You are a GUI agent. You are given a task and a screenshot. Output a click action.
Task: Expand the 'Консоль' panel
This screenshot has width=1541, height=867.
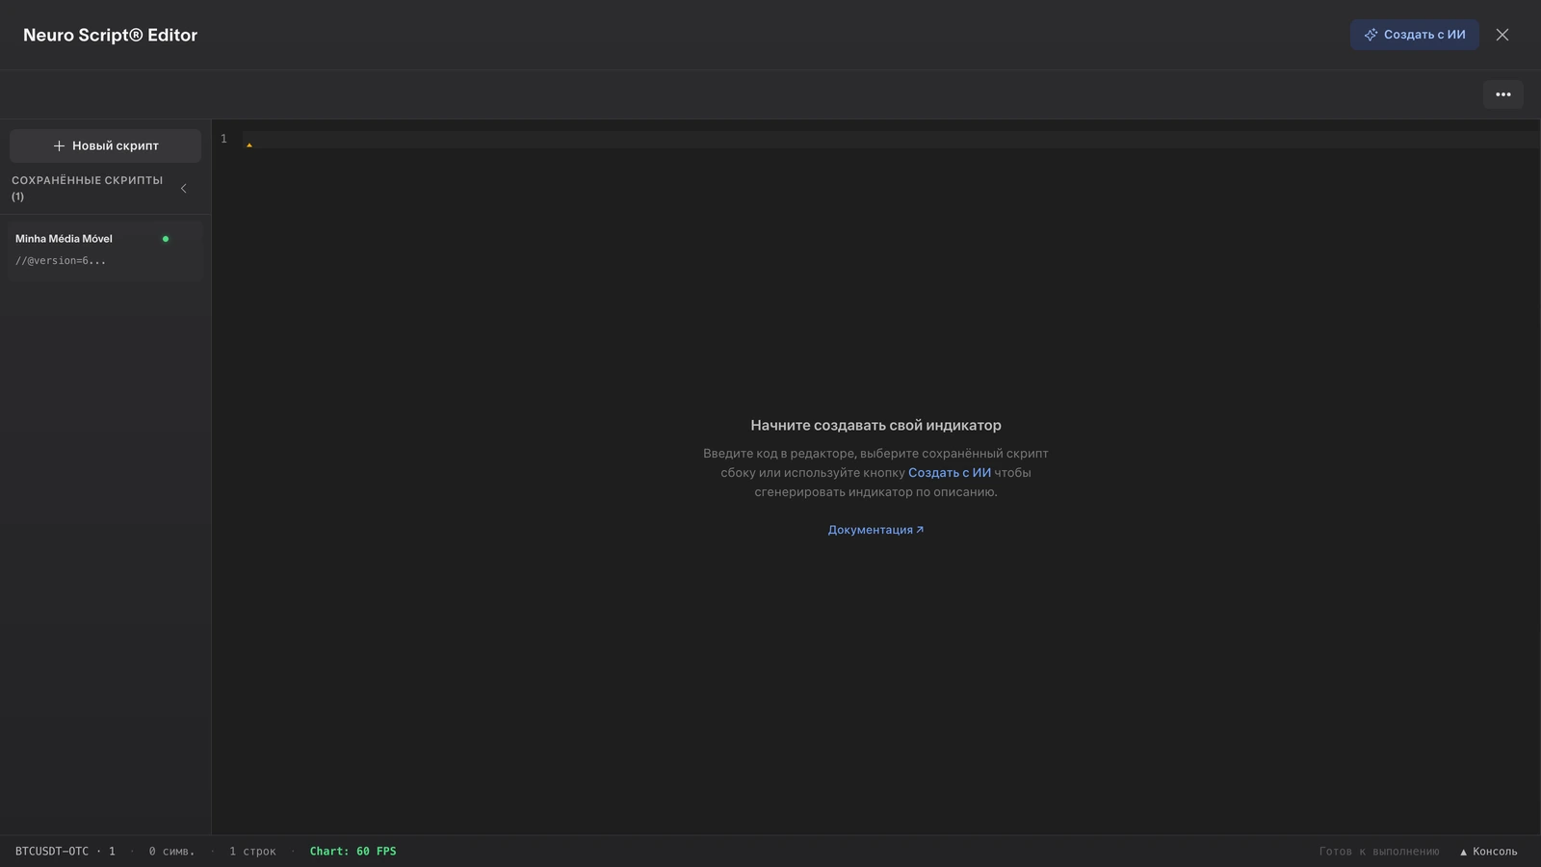pyautogui.click(x=1489, y=852)
